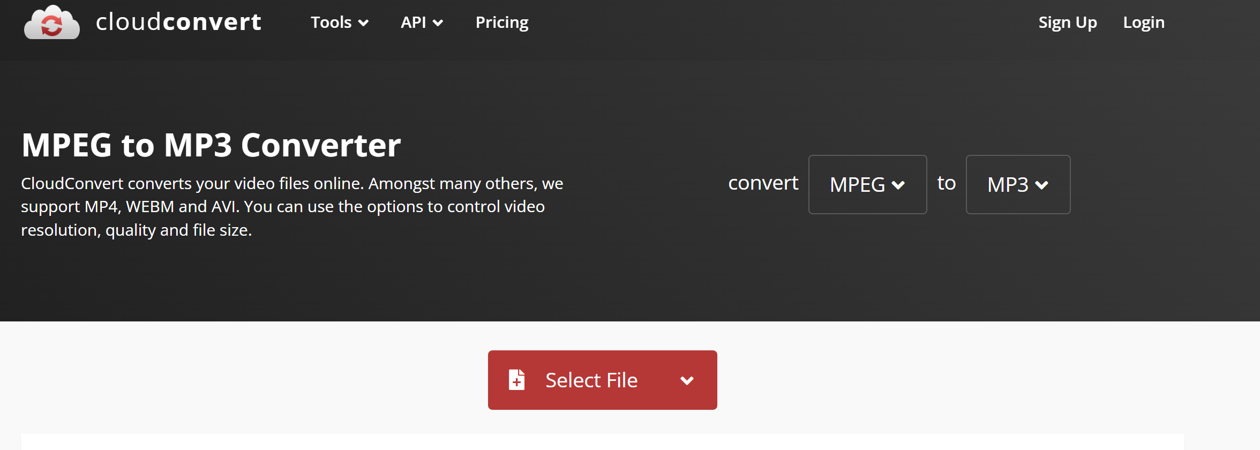This screenshot has height=450, width=1260.
Task: Click the Login link
Action: click(x=1144, y=22)
